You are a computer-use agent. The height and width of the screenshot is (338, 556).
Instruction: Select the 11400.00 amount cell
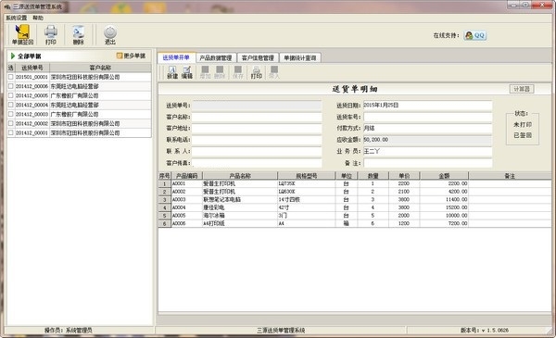444,199
